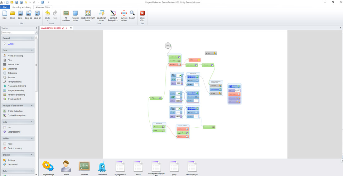Image resolution: width=343 pixels, height=176 pixels.
Task: Select the Cursor link
Action: [x=11, y=44]
